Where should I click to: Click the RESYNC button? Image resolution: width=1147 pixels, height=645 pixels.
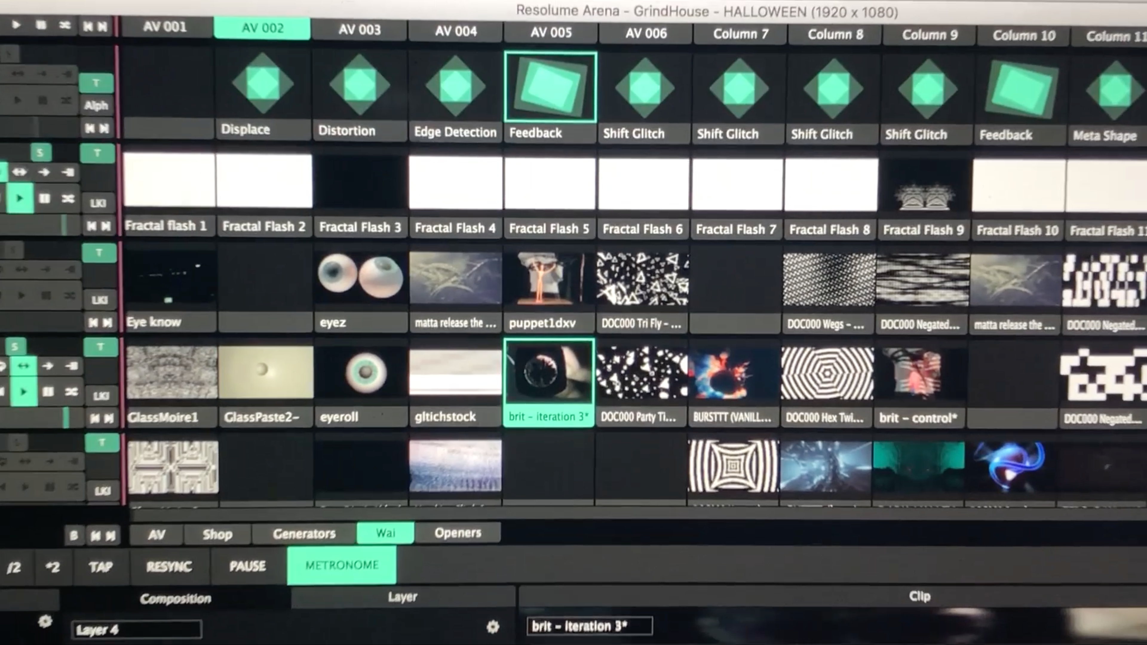pos(169,566)
